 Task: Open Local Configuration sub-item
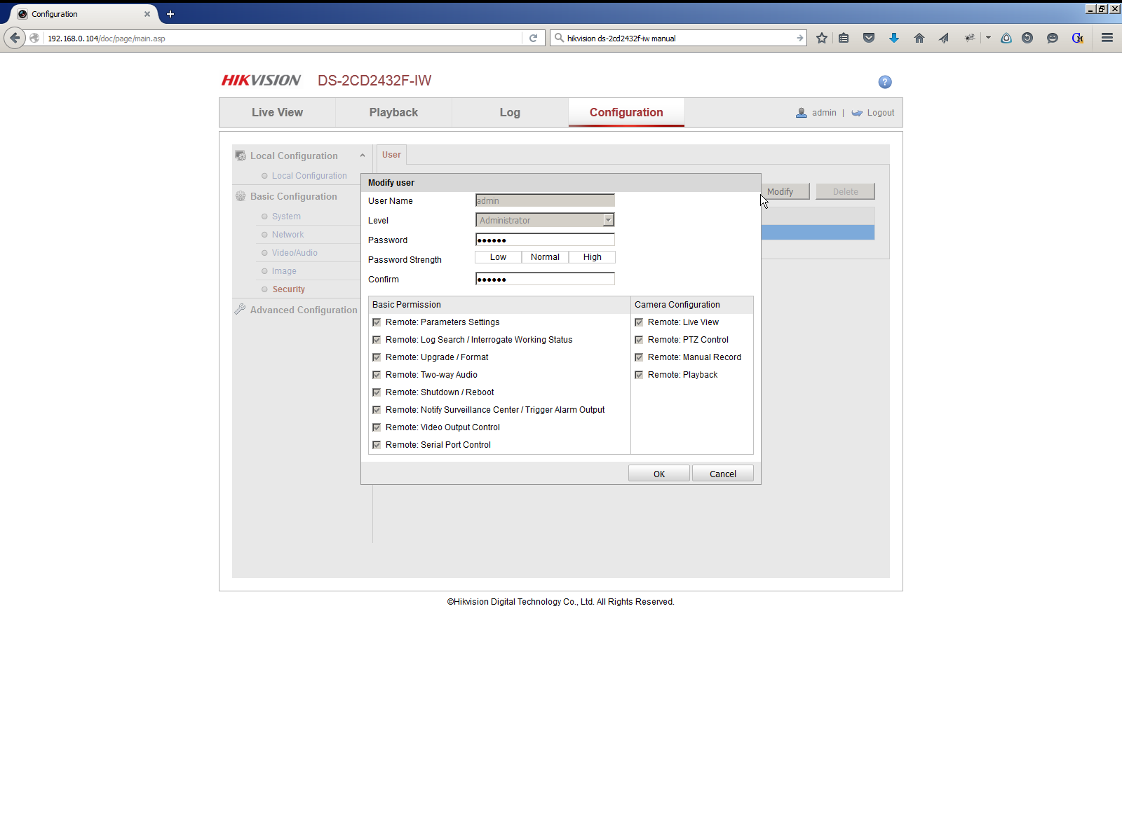point(309,176)
